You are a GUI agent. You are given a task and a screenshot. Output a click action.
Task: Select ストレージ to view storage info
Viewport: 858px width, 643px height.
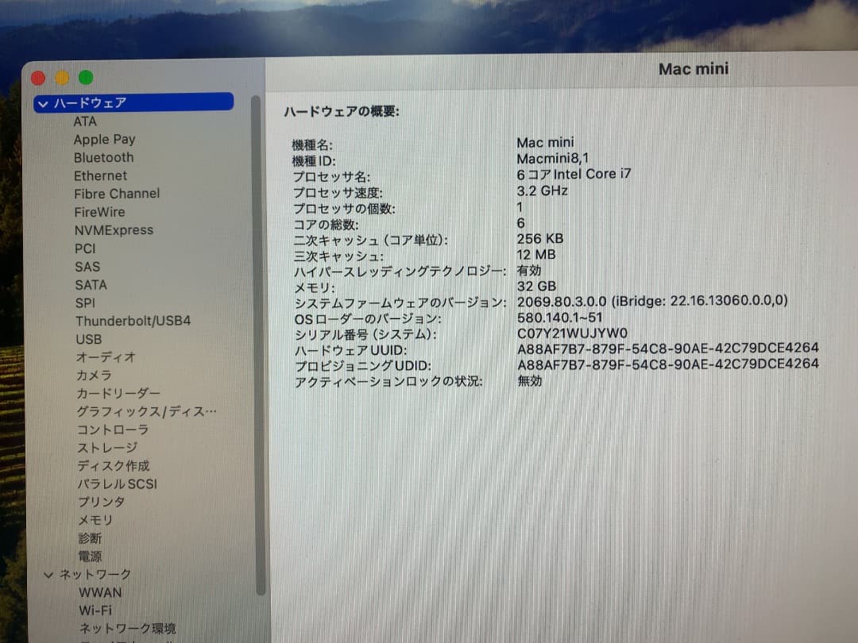[110, 447]
